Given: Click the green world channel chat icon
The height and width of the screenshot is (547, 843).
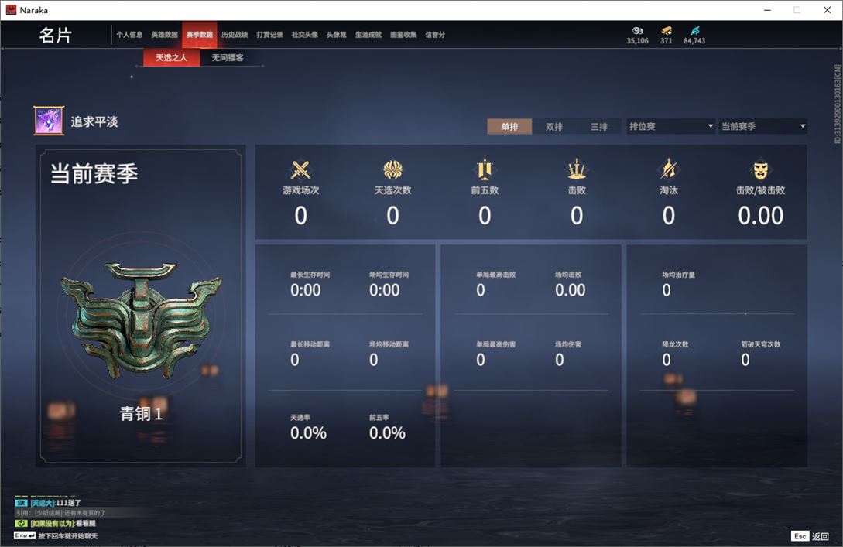Looking at the screenshot, I should pos(21,523).
